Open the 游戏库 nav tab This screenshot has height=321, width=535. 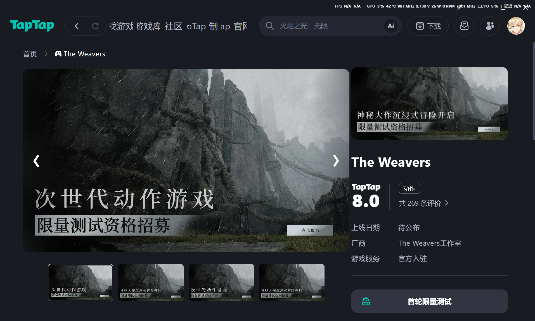148,26
